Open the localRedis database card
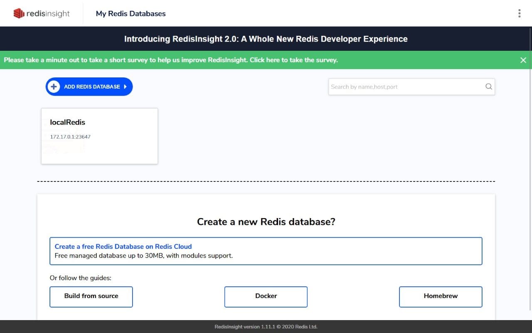The width and height of the screenshot is (532, 333). pyautogui.click(x=99, y=136)
